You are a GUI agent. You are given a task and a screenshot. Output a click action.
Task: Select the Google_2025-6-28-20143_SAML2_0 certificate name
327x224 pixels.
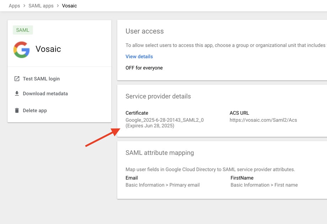pos(165,120)
